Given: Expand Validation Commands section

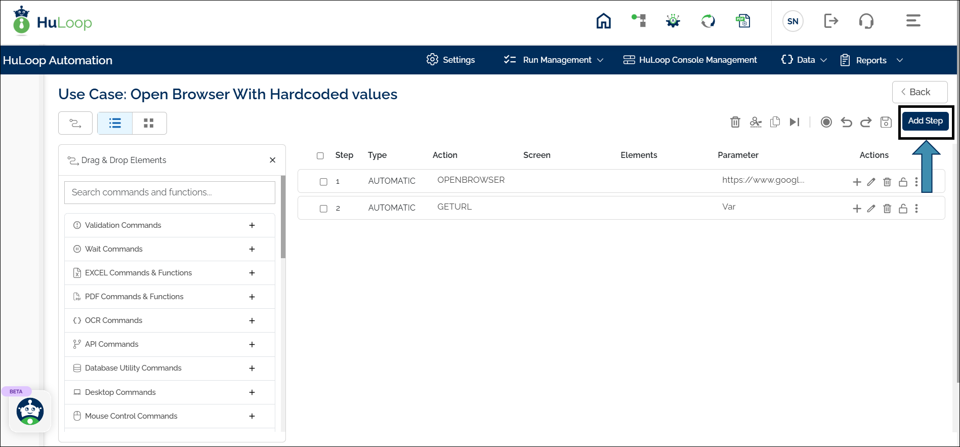Looking at the screenshot, I should pyautogui.click(x=252, y=225).
